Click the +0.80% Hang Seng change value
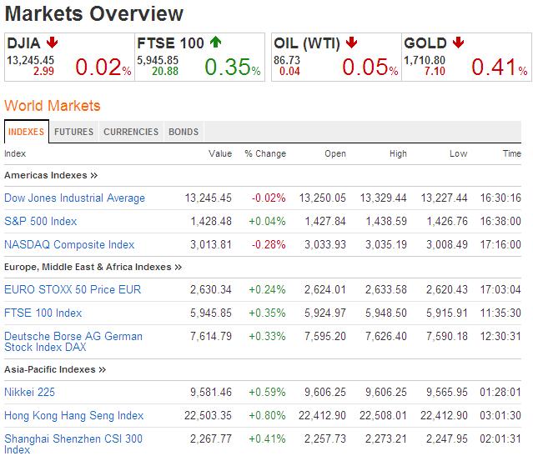The width and height of the screenshot is (533, 461). click(267, 415)
